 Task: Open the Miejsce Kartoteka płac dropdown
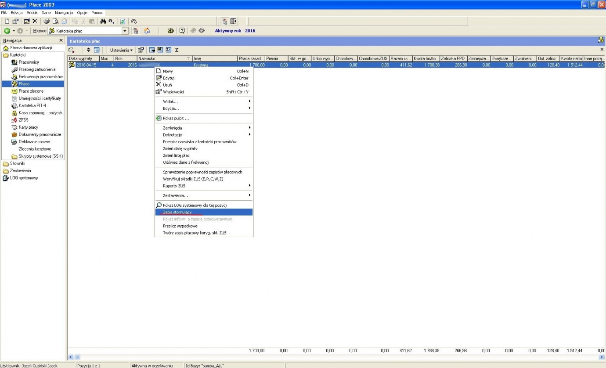[x=125, y=31]
